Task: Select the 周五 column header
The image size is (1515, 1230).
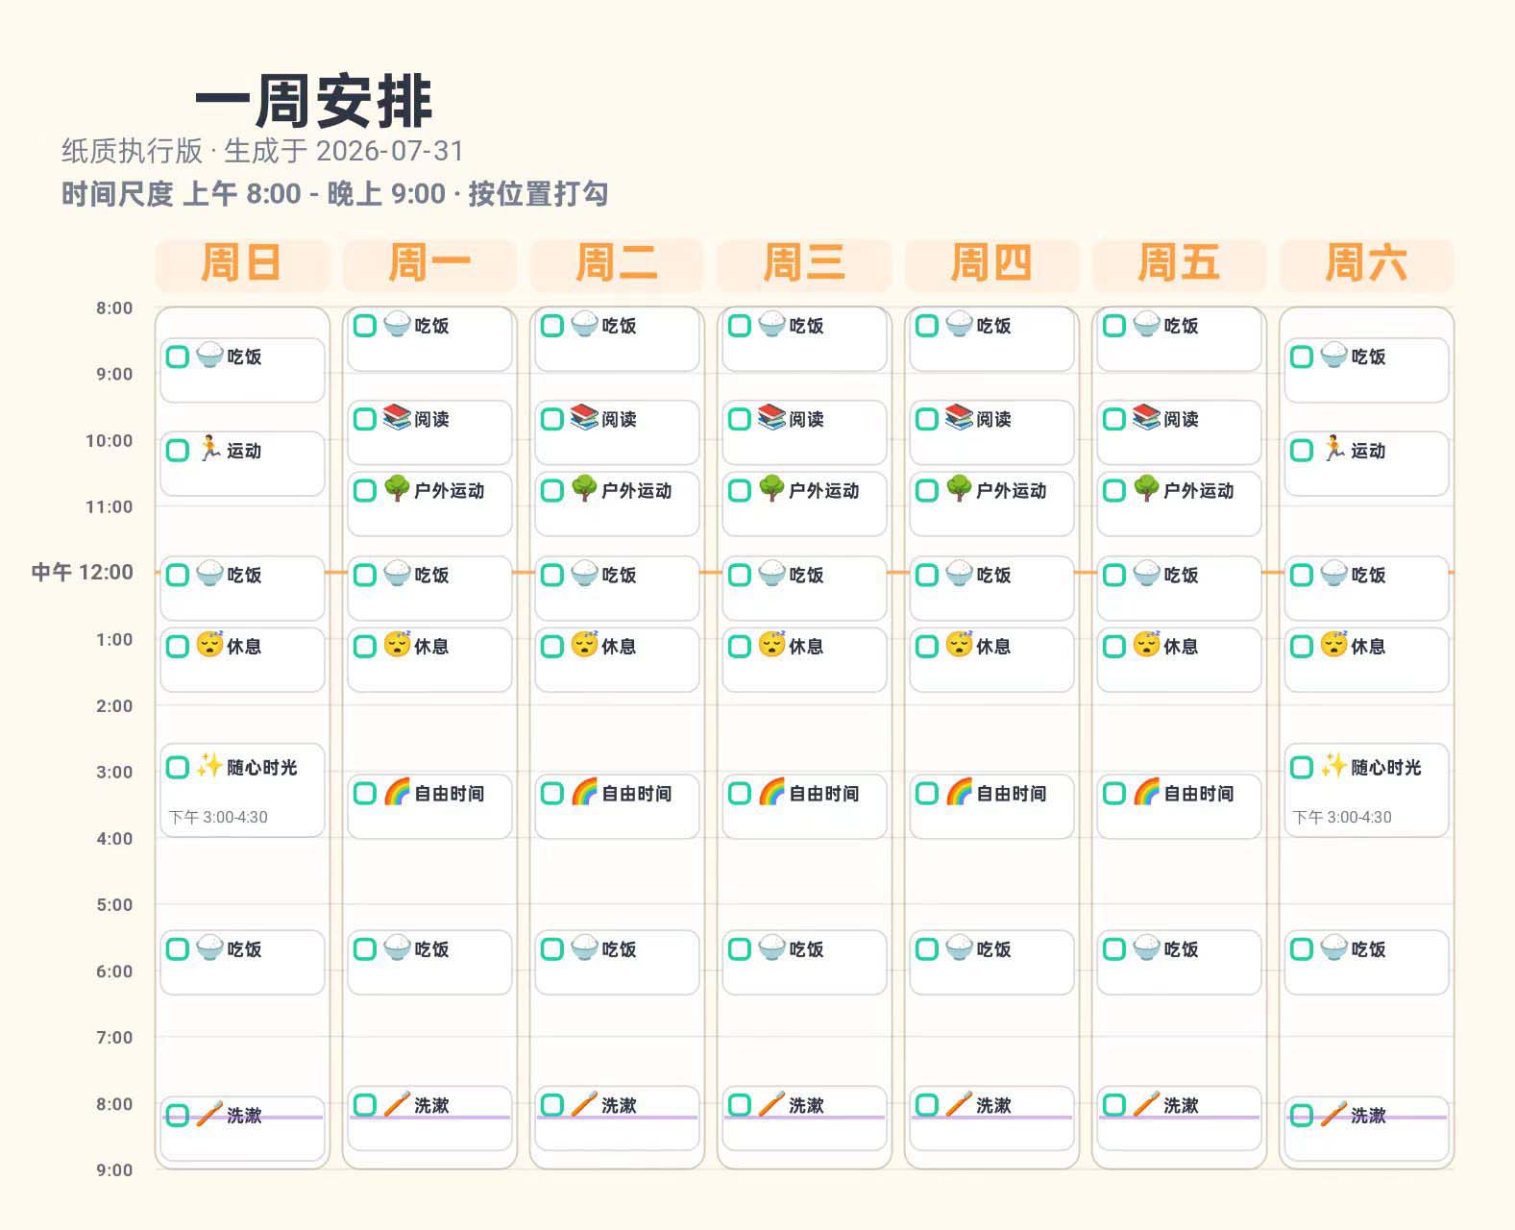Action: 1179,263
